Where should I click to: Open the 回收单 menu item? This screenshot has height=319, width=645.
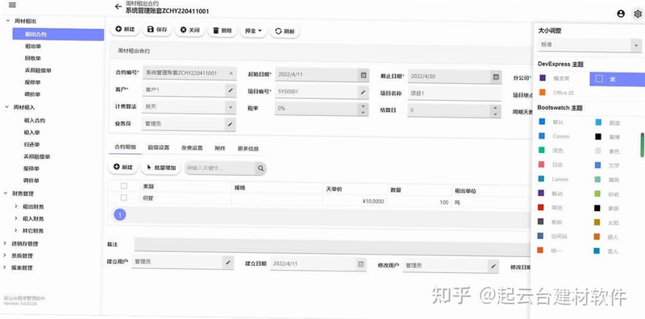pos(32,58)
